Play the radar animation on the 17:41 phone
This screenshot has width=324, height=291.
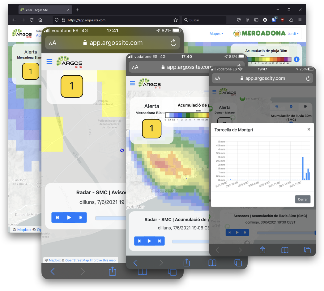[69, 217]
